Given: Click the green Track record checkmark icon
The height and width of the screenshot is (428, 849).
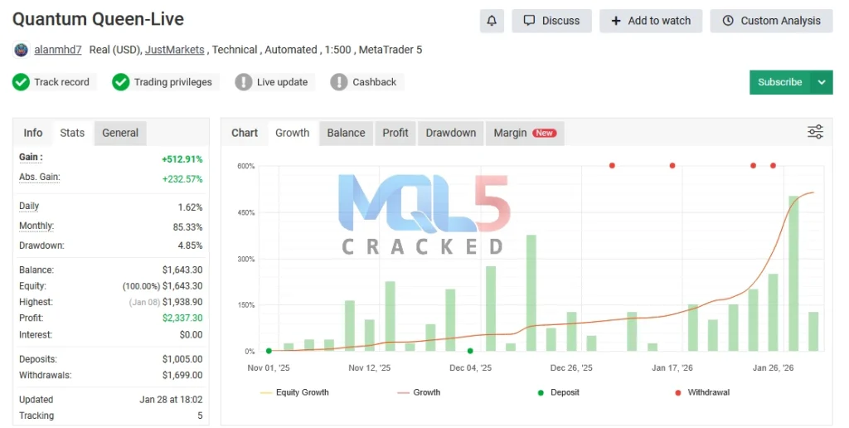Looking at the screenshot, I should [21, 82].
